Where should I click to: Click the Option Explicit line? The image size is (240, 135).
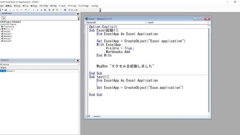pyautogui.click(x=103, y=27)
